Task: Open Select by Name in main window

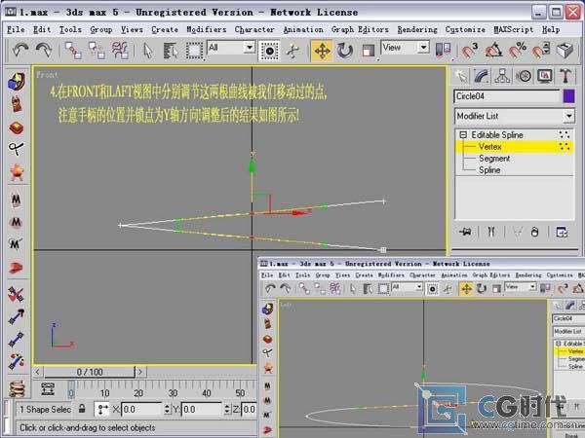Action: tap(171, 51)
